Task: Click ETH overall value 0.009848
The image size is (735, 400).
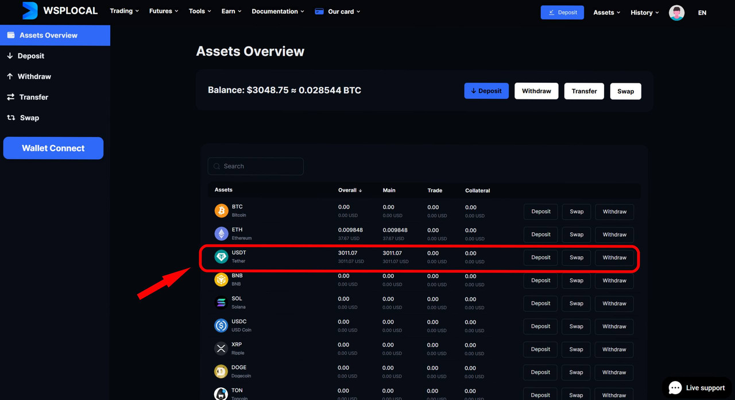Action: pyautogui.click(x=350, y=230)
